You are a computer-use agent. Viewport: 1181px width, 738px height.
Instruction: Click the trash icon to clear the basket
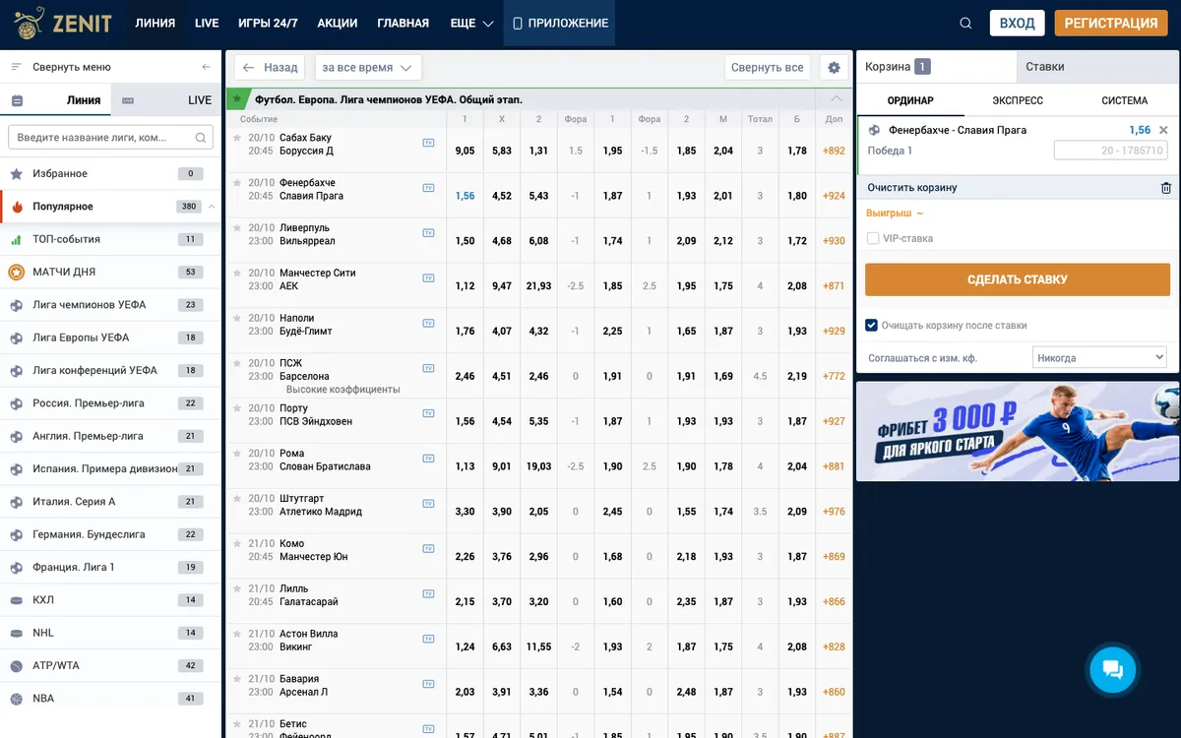pos(1166,188)
